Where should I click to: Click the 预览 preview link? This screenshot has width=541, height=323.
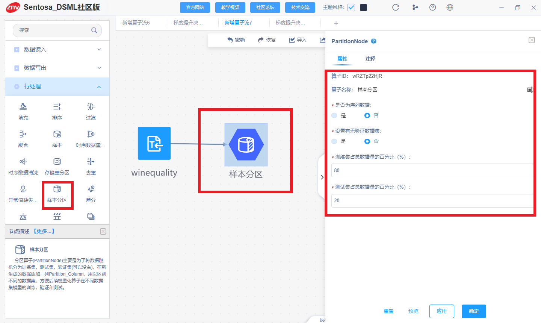pos(413,311)
